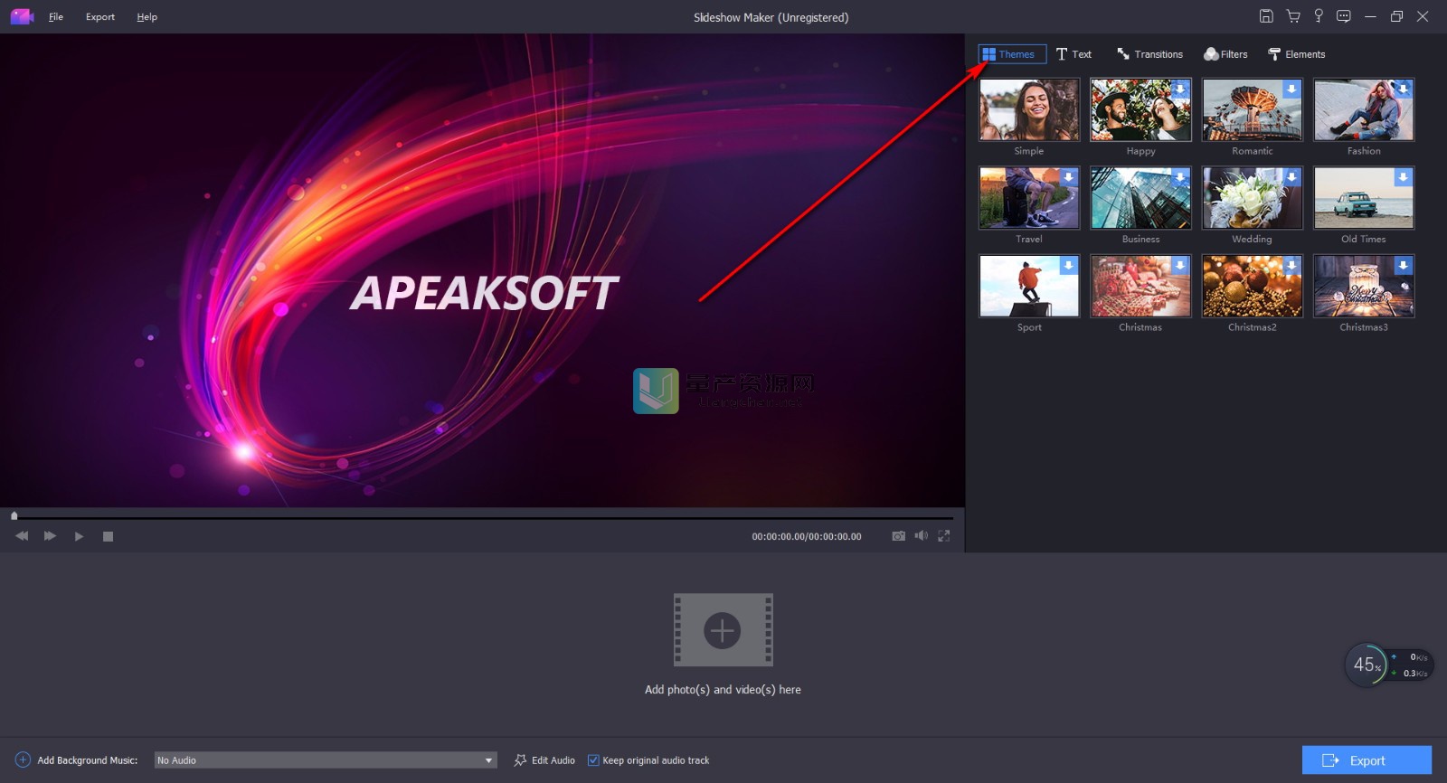Open the File menu

[56, 17]
